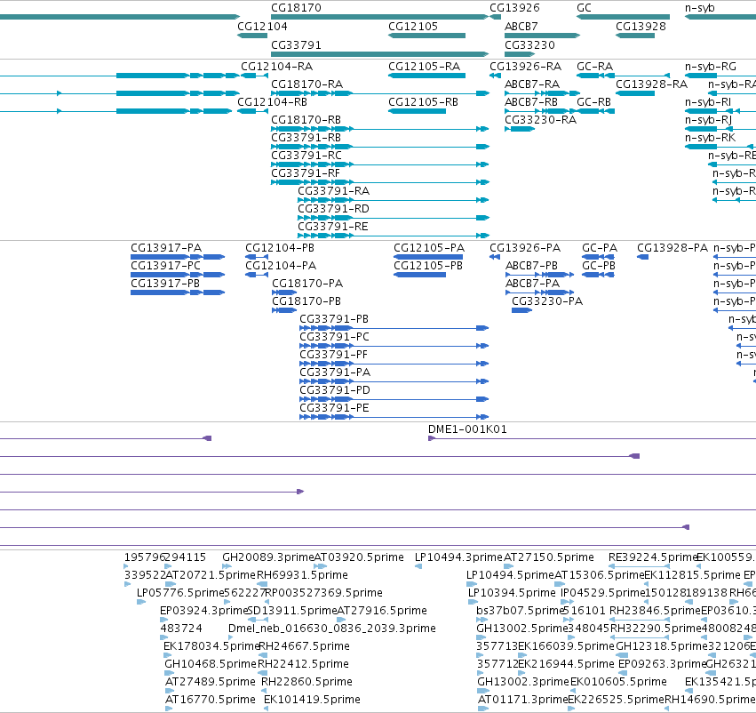The height and width of the screenshot is (713, 756).
Task: Click EST label RH69931.5prime
Action: pyautogui.click(x=302, y=575)
